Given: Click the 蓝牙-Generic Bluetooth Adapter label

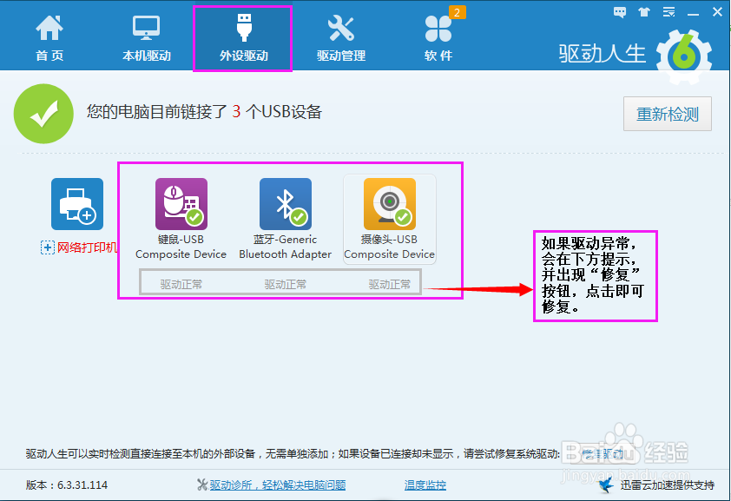Looking at the screenshot, I should click(x=286, y=247).
